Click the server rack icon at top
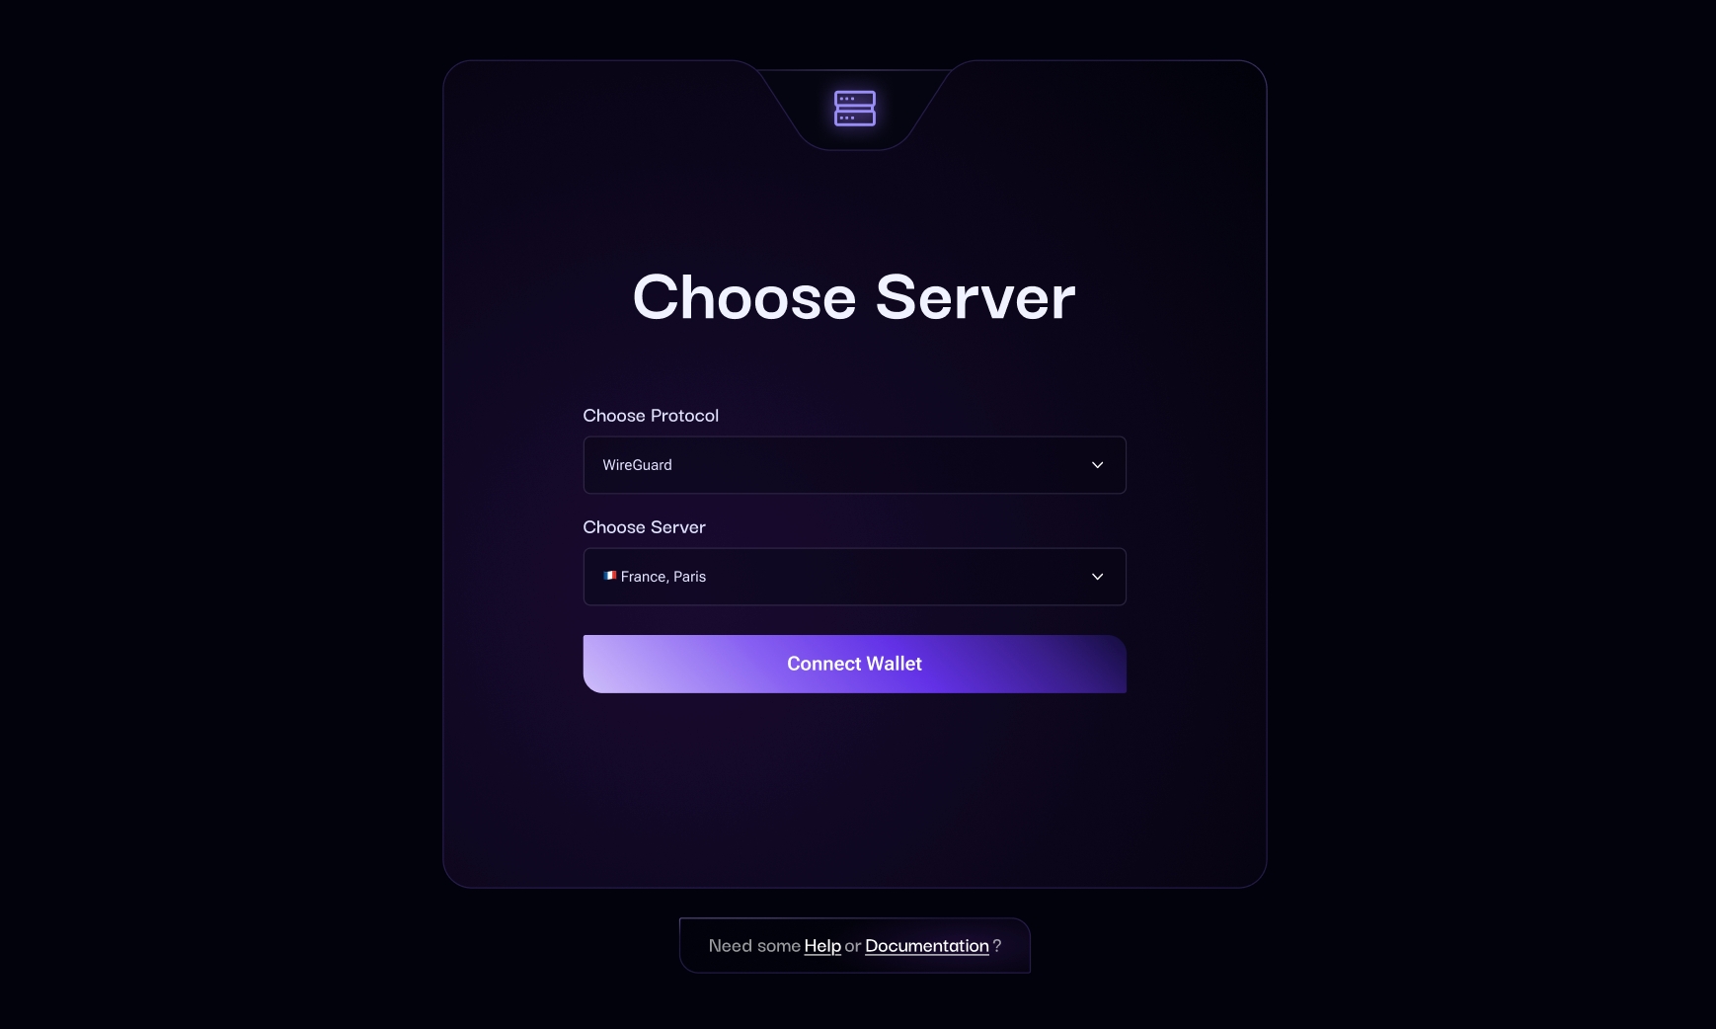The width and height of the screenshot is (1716, 1029). (855, 109)
